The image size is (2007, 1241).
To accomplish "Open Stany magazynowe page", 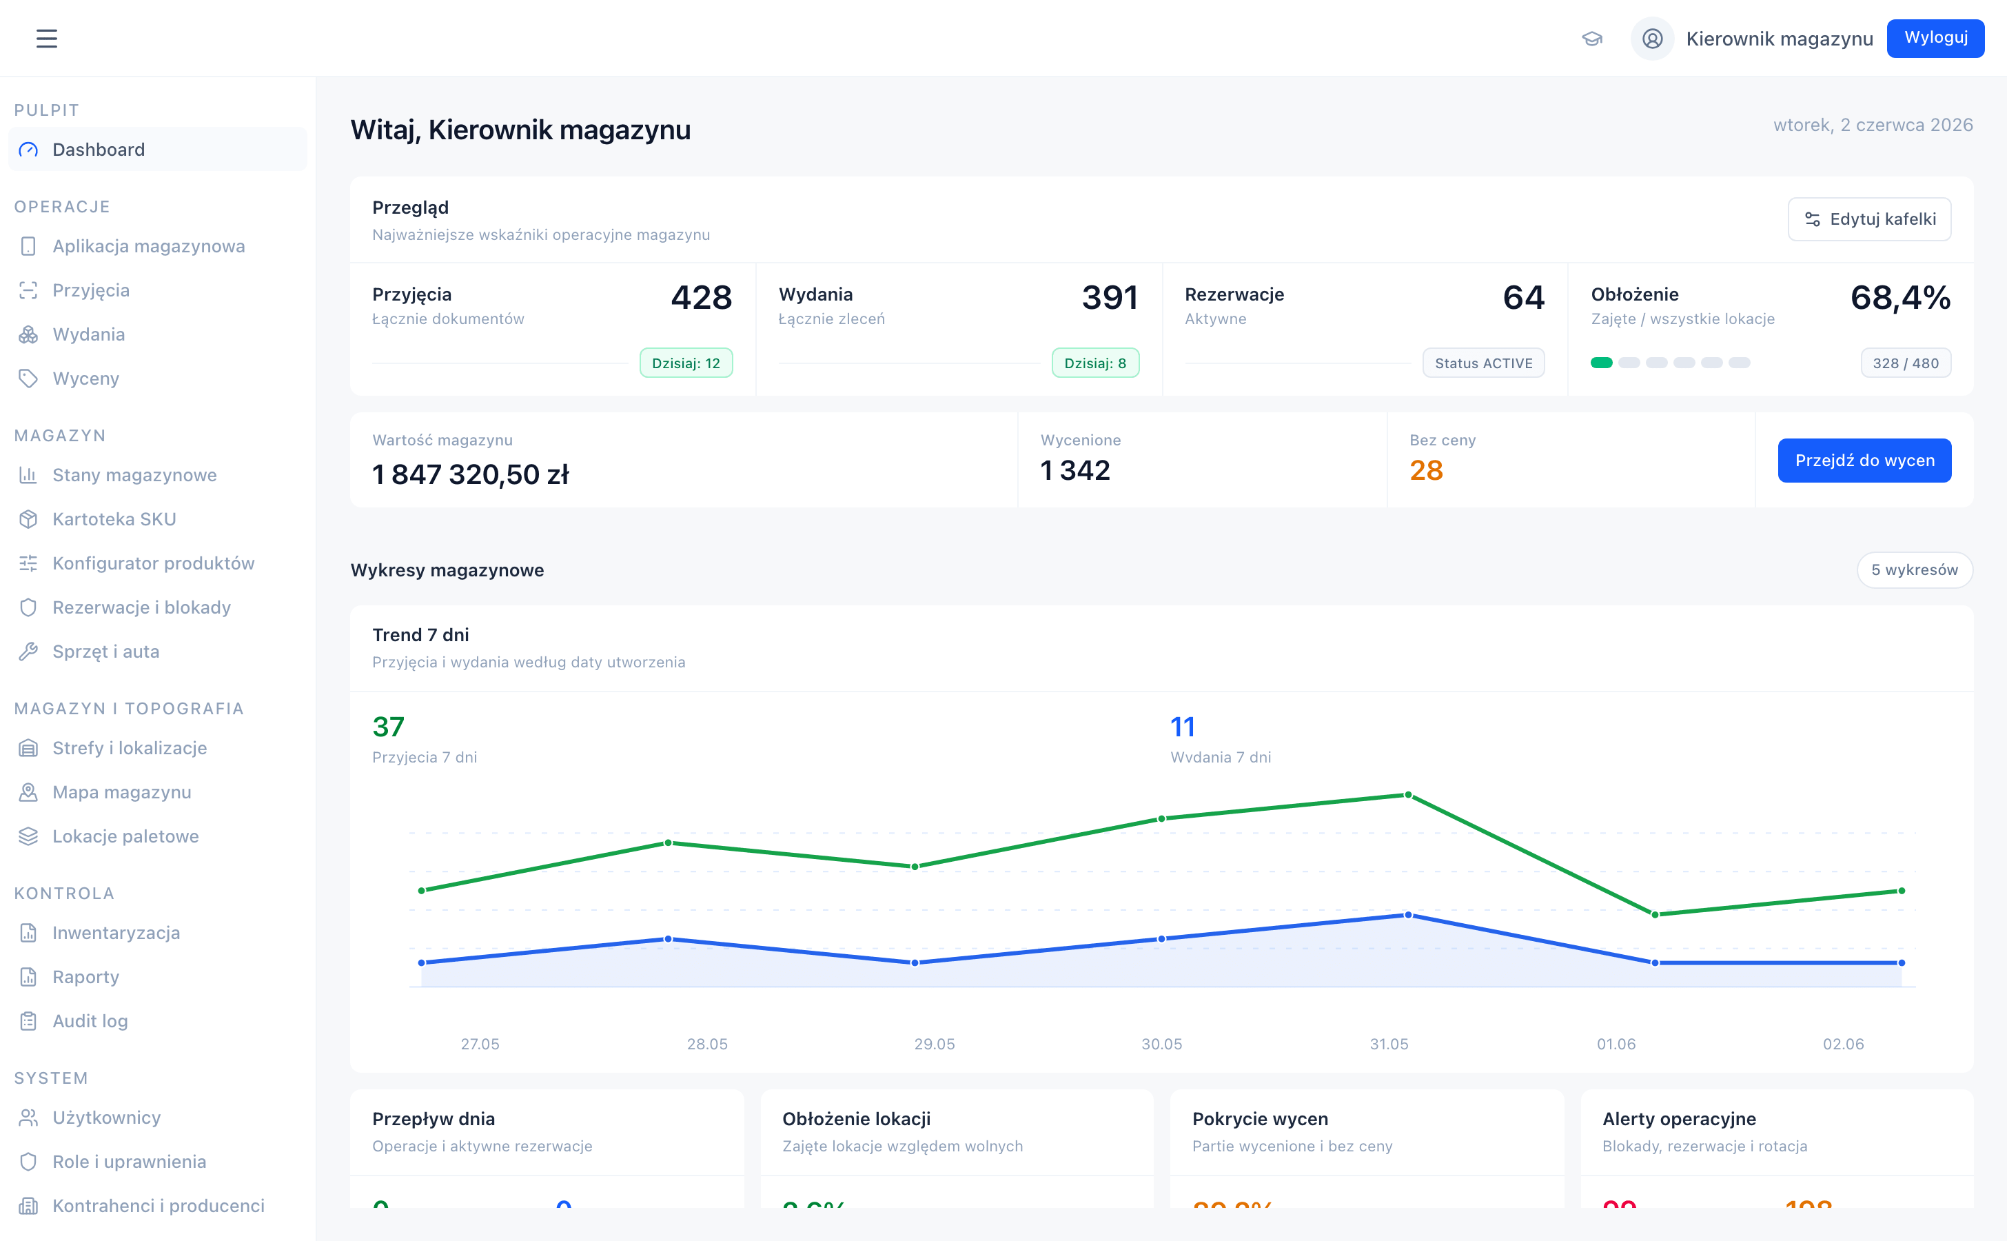I will (158, 475).
